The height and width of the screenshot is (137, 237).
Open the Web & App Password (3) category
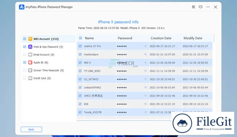pos(48,47)
